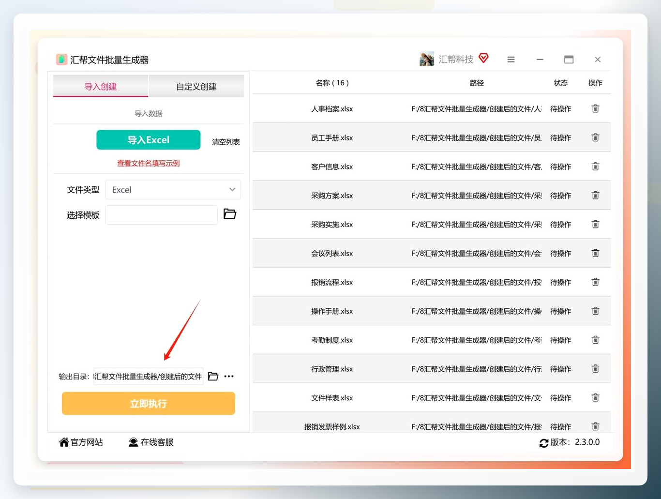Click the 待操作 status of 会议列表.xlsx
This screenshot has height=499, width=661.
coord(561,253)
